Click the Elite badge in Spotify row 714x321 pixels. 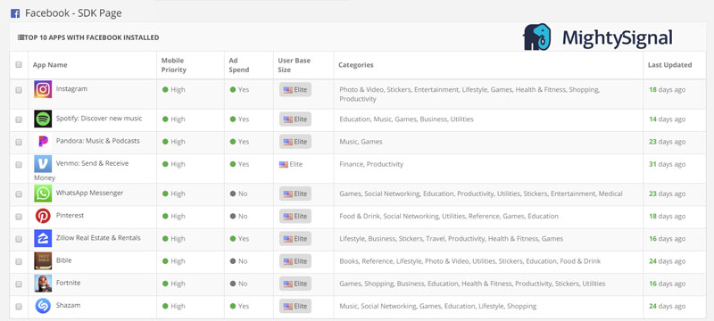[x=295, y=119]
